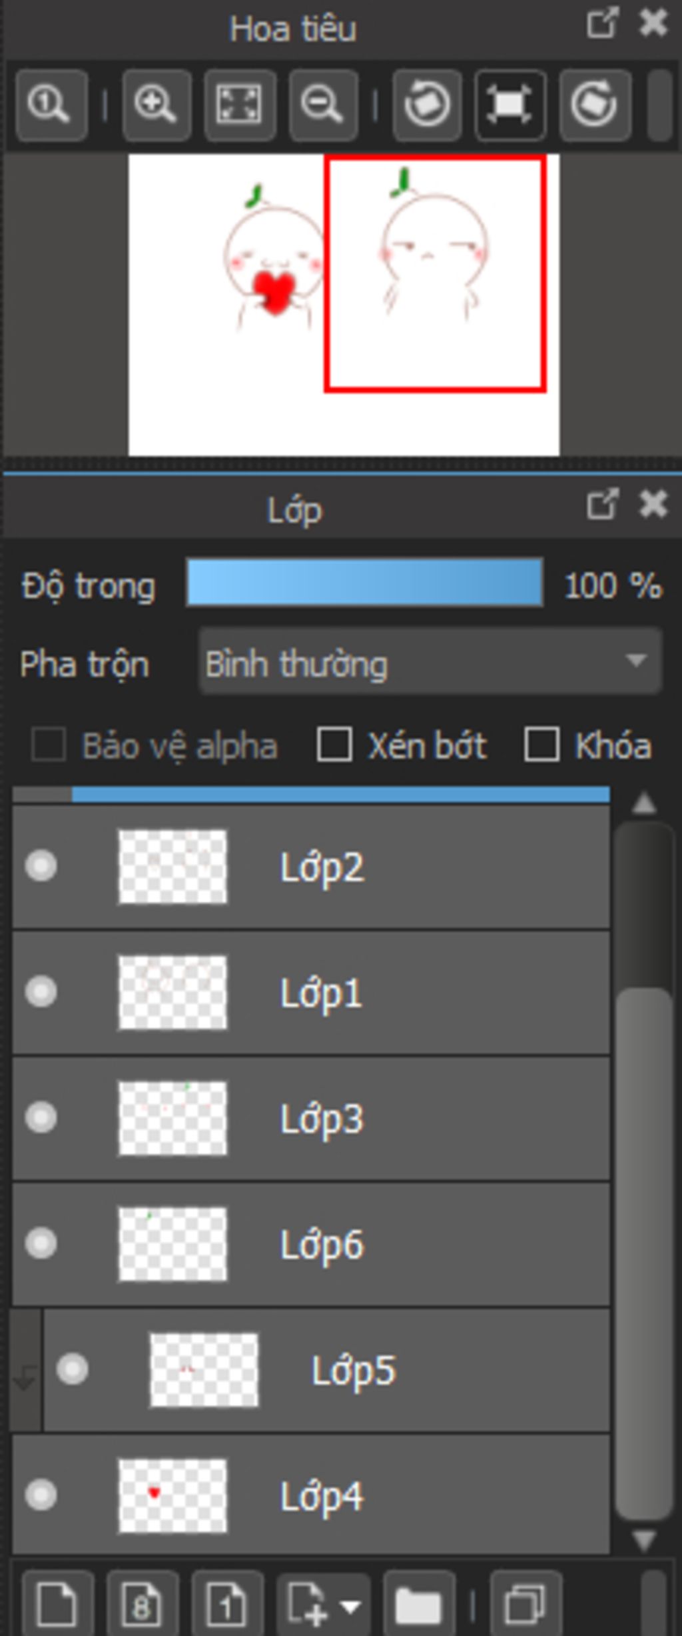The height and width of the screenshot is (1636, 682).
Task: Zoom out in the navigator panel
Action: pos(324,105)
